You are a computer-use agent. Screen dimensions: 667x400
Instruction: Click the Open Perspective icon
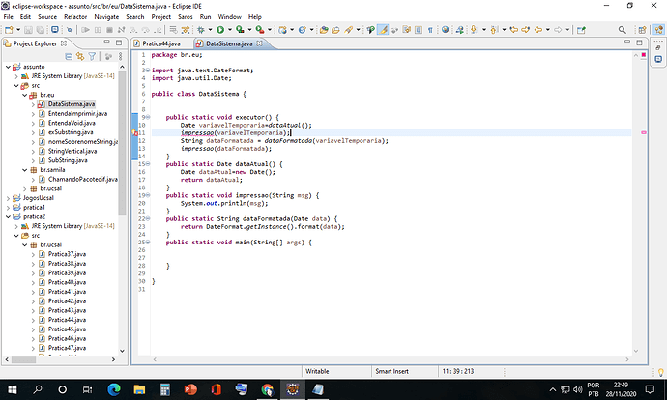(642, 30)
